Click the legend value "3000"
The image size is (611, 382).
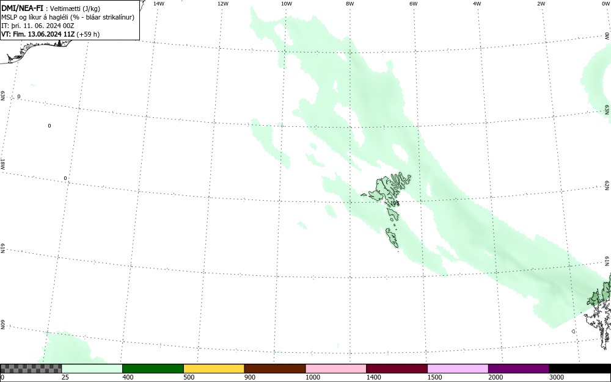tap(557, 377)
